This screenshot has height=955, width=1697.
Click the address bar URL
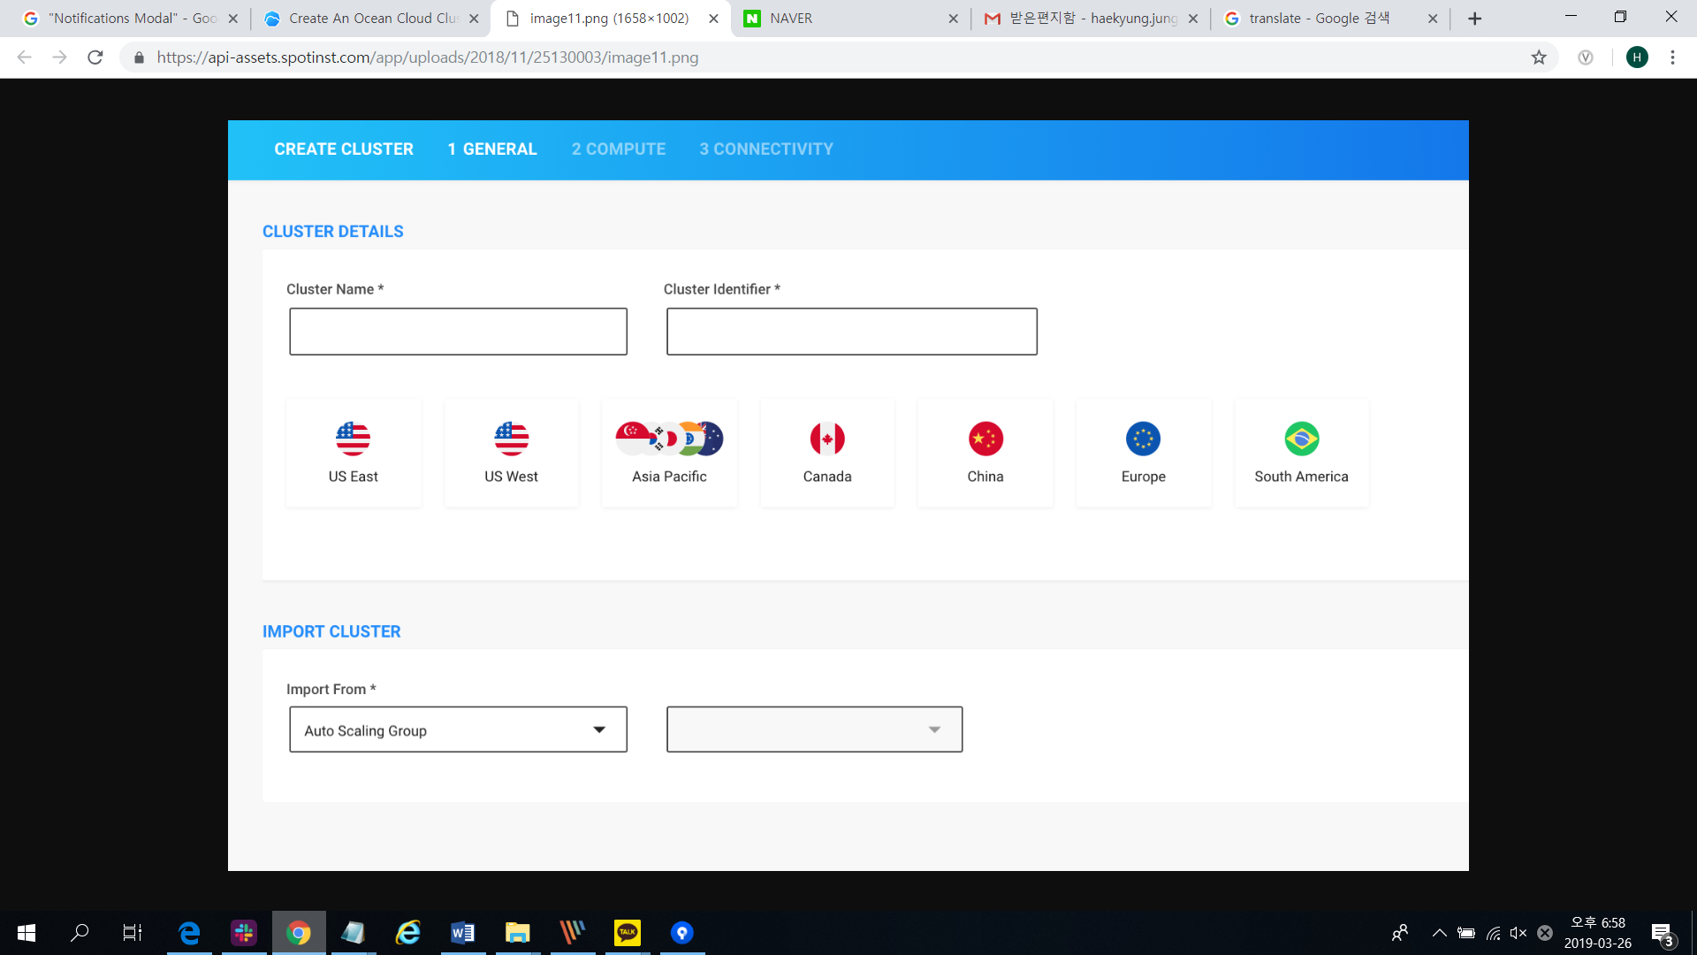click(428, 57)
